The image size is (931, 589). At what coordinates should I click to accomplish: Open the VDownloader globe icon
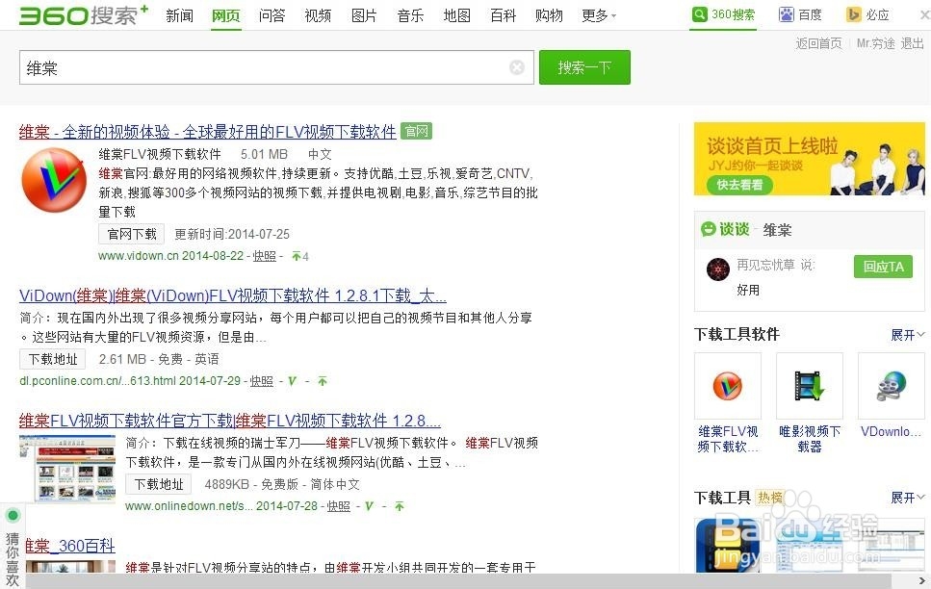[x=892, y=386]
